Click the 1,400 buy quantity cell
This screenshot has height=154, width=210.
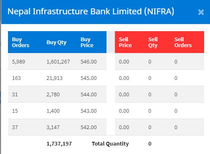pyautogui.click(x=53, y=111)
